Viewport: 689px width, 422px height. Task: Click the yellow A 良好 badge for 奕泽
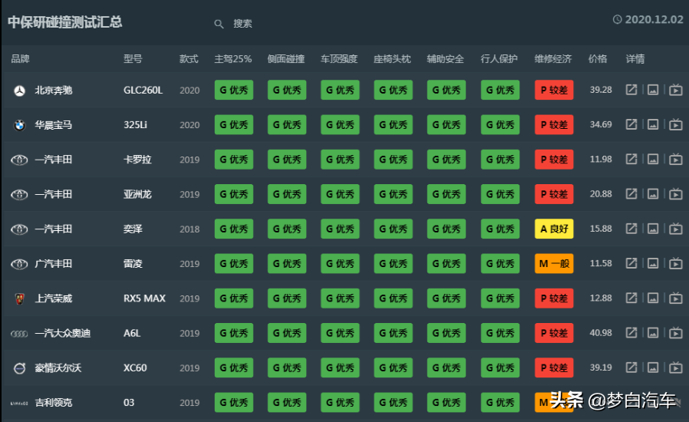554,229
